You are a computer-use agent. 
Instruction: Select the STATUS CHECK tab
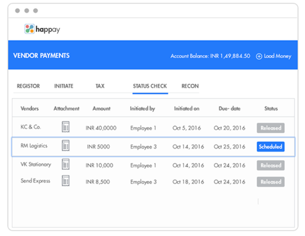coord(150,86)
